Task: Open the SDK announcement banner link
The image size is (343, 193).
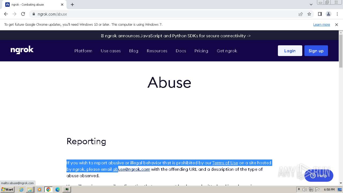Action: (176, 36)
